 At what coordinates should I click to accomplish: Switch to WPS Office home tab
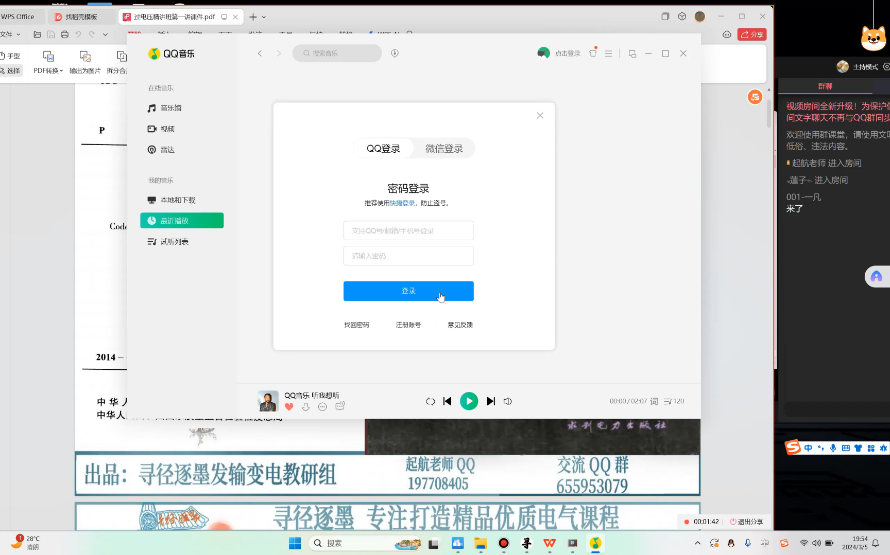(x=18, y=17)
